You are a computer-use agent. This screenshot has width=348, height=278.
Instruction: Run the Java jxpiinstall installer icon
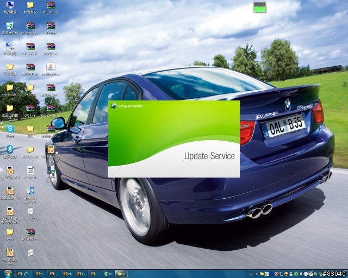click(x=51, y=69)
